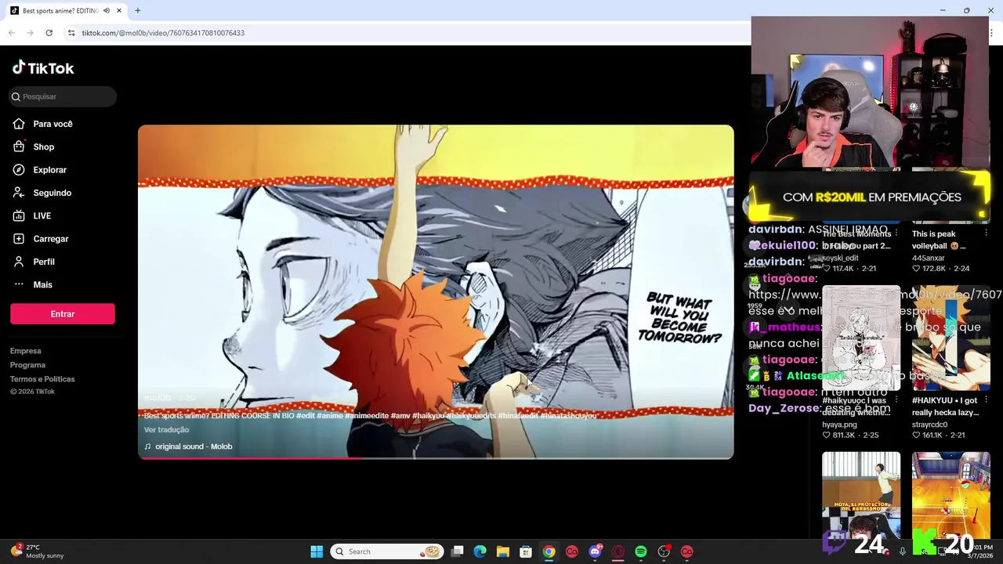Screen dimensions: 1003x564
Task: Open the Para você home icon
Action: [x=19, y=124]
